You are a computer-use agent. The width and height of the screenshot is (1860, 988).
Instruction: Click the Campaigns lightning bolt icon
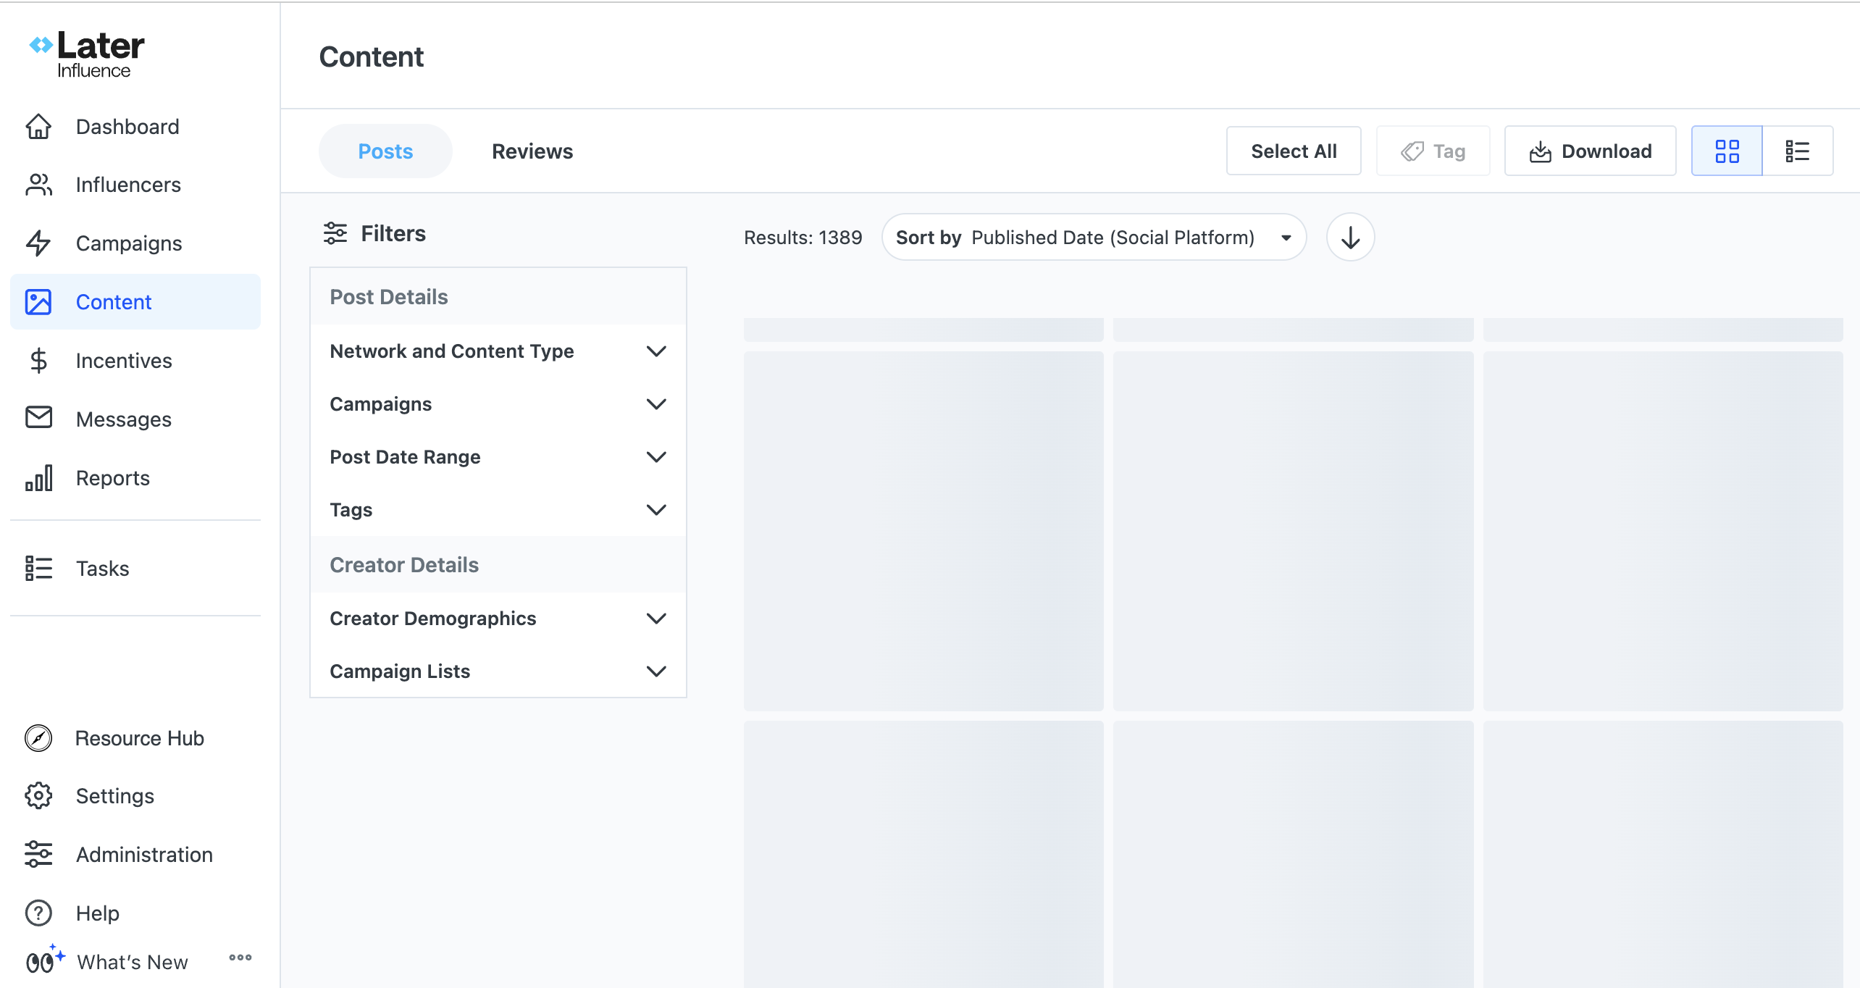[38, 243]
